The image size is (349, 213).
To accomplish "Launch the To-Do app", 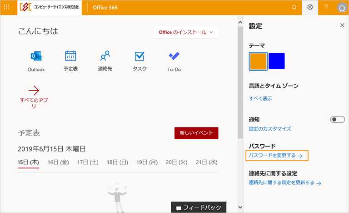I will point(174,61).
